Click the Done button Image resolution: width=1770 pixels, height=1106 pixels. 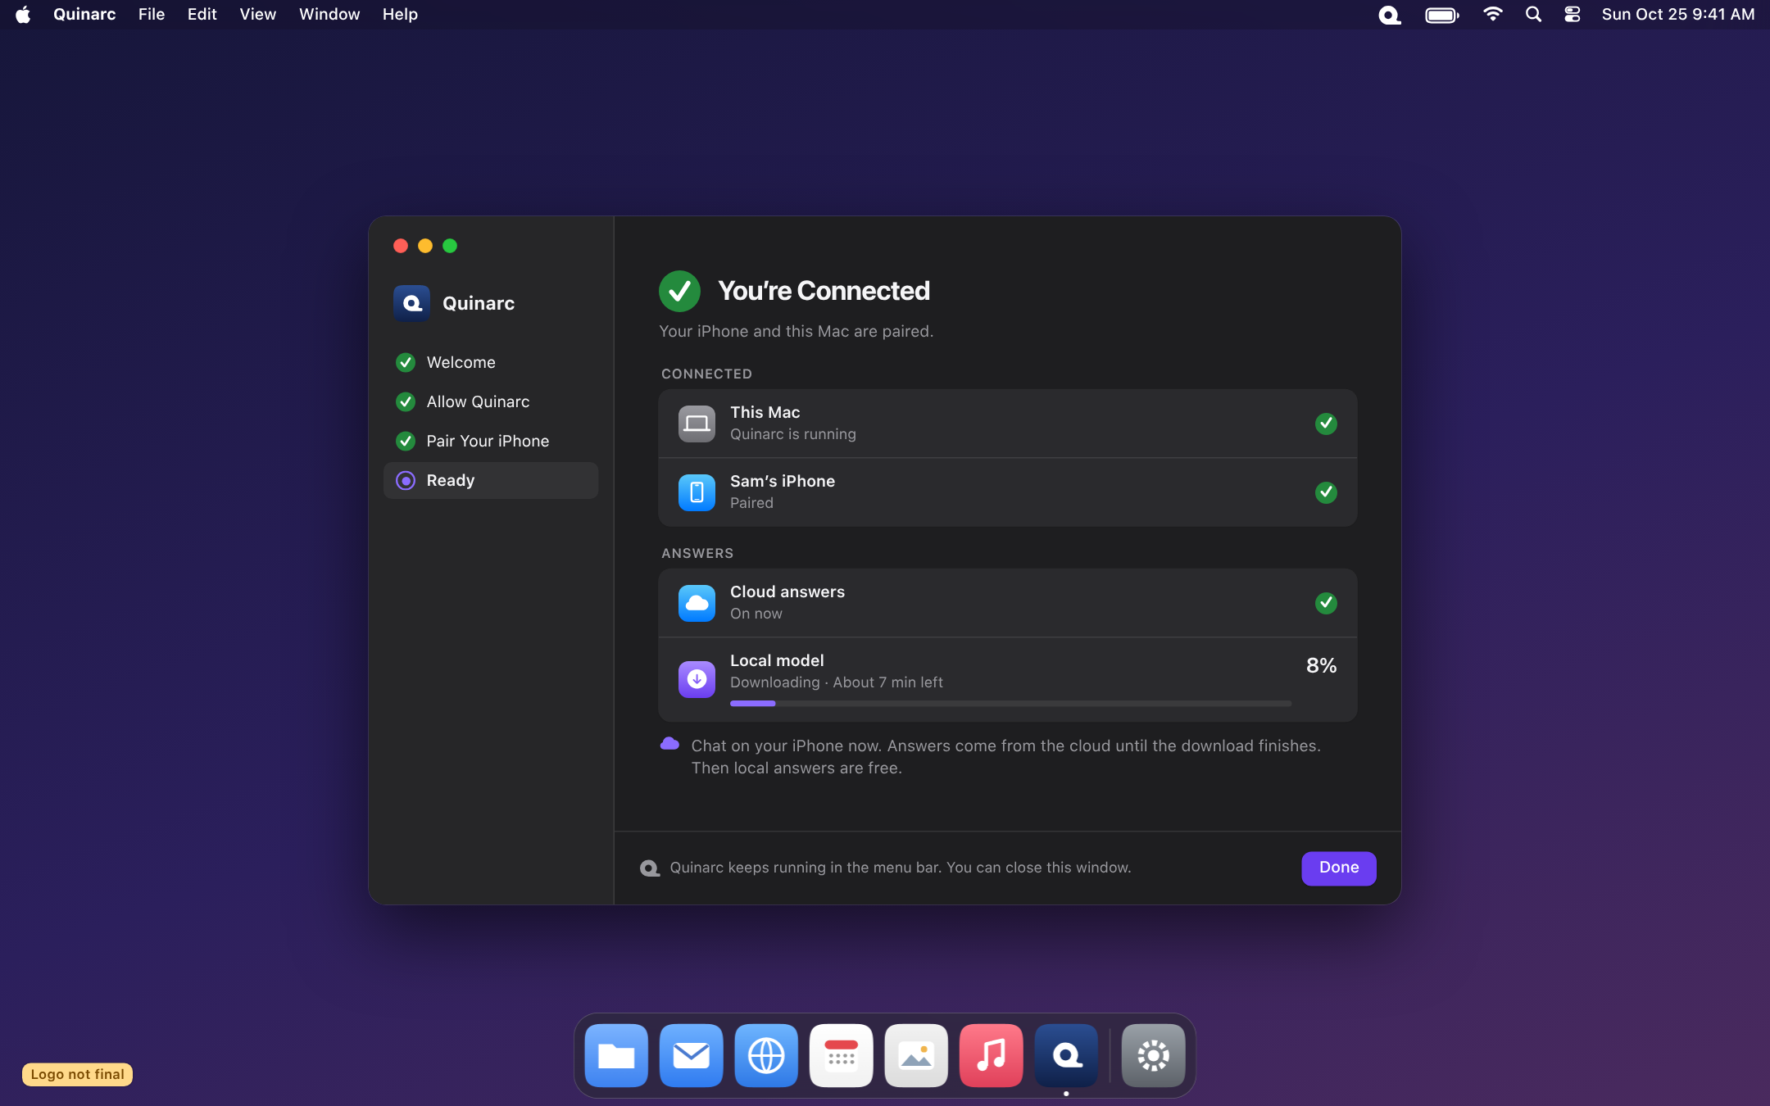click(1338, 868)
